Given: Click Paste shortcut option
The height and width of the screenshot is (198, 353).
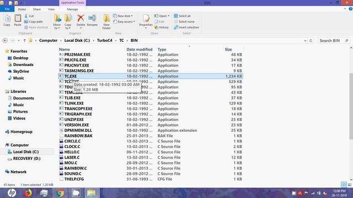Looking at the screenshot, I should 36,28.
